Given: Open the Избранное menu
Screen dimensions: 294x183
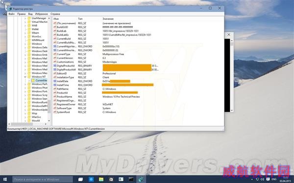Looking at the screenshot, I should pos(41,14).
